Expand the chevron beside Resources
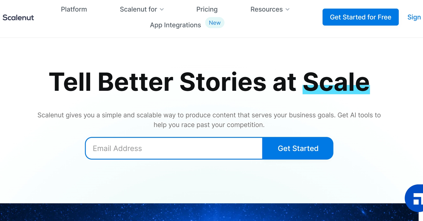The height and width of the screenshot is (221, 423). pos(287,10)
